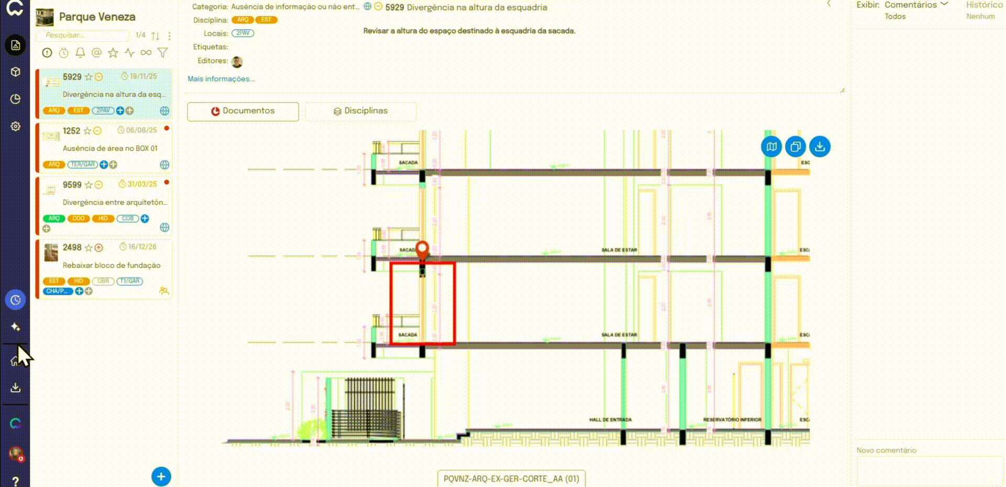Click the download button over the drawing
The image size is (1006, 487).
point(819,147)
